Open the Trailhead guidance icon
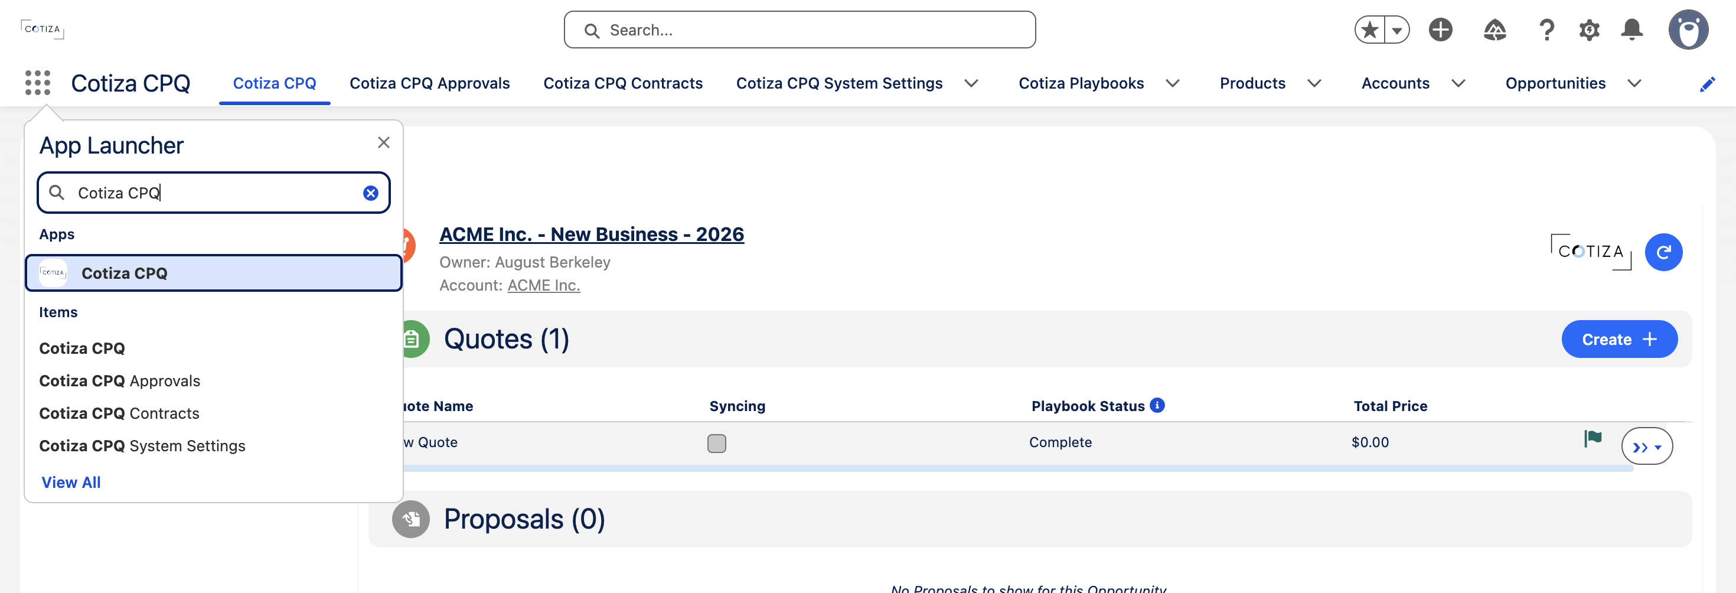Image resolution: width=1736 pixels, height=593 pixels. click(x=1494, y=30)
